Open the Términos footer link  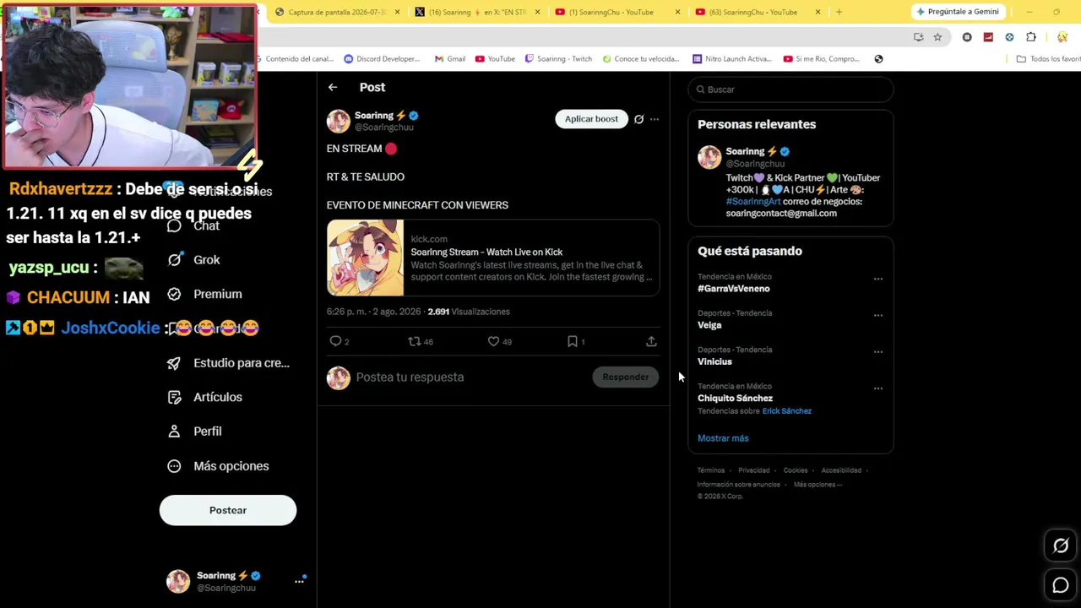click(x=711, y=470)
